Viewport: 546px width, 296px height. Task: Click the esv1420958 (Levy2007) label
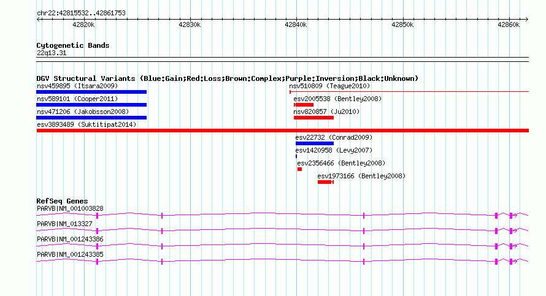tap(334, 150)
